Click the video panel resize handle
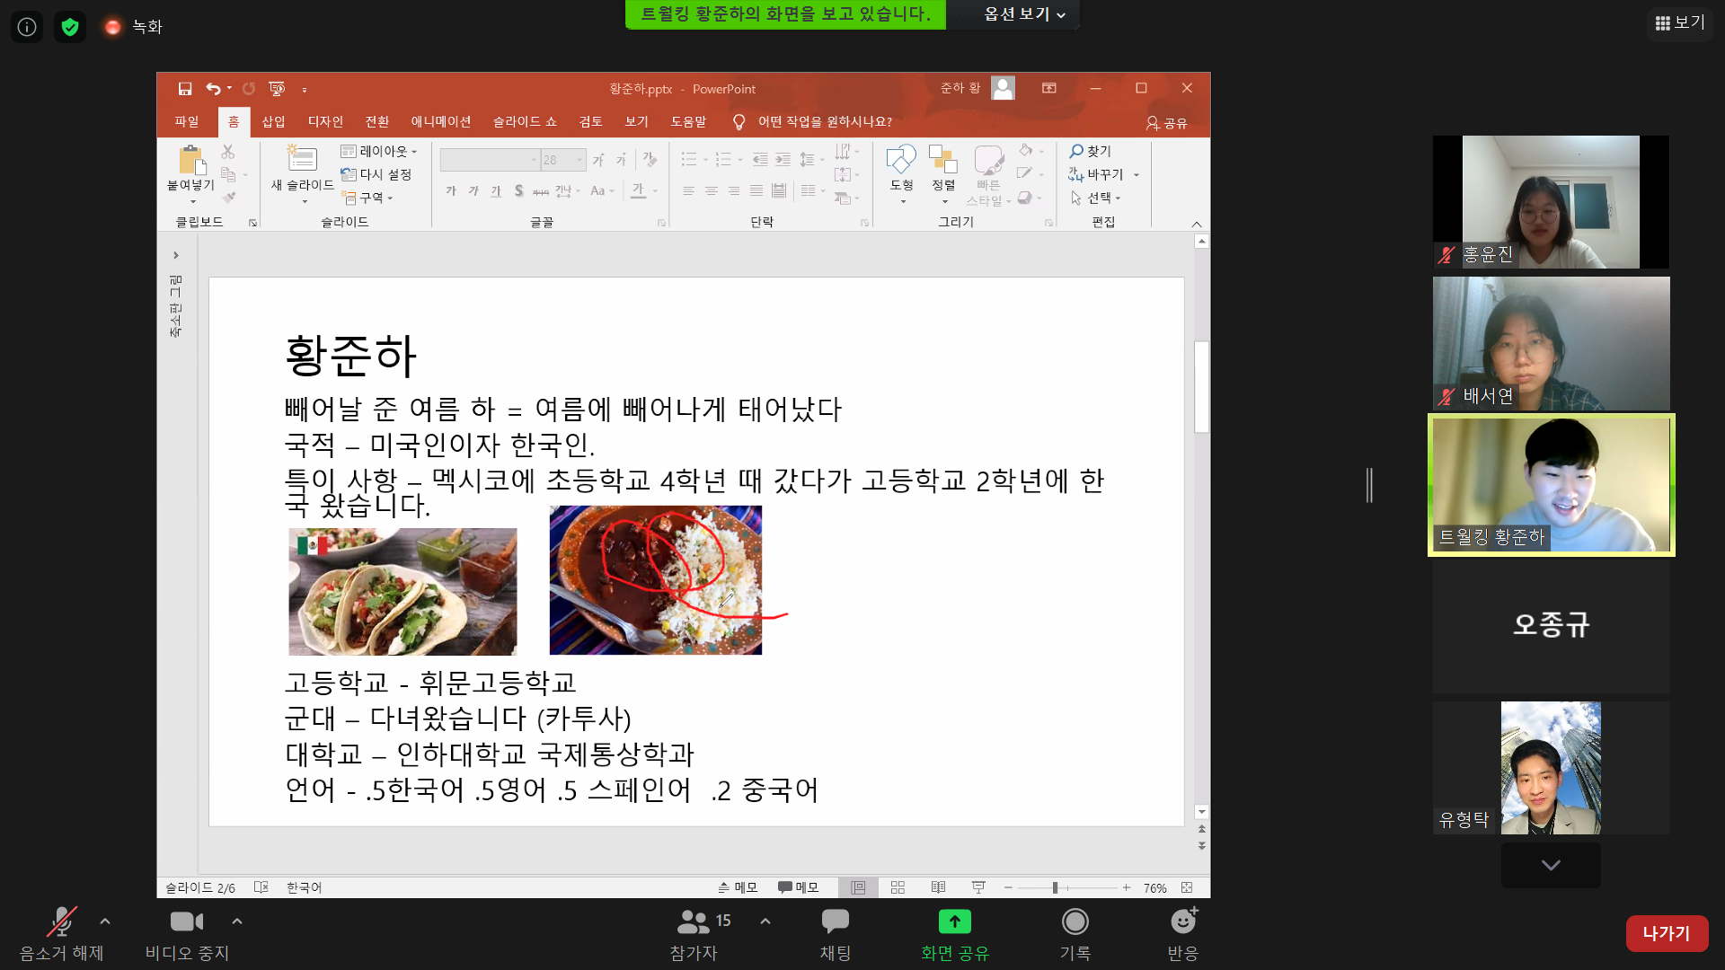 (1369, 485)
